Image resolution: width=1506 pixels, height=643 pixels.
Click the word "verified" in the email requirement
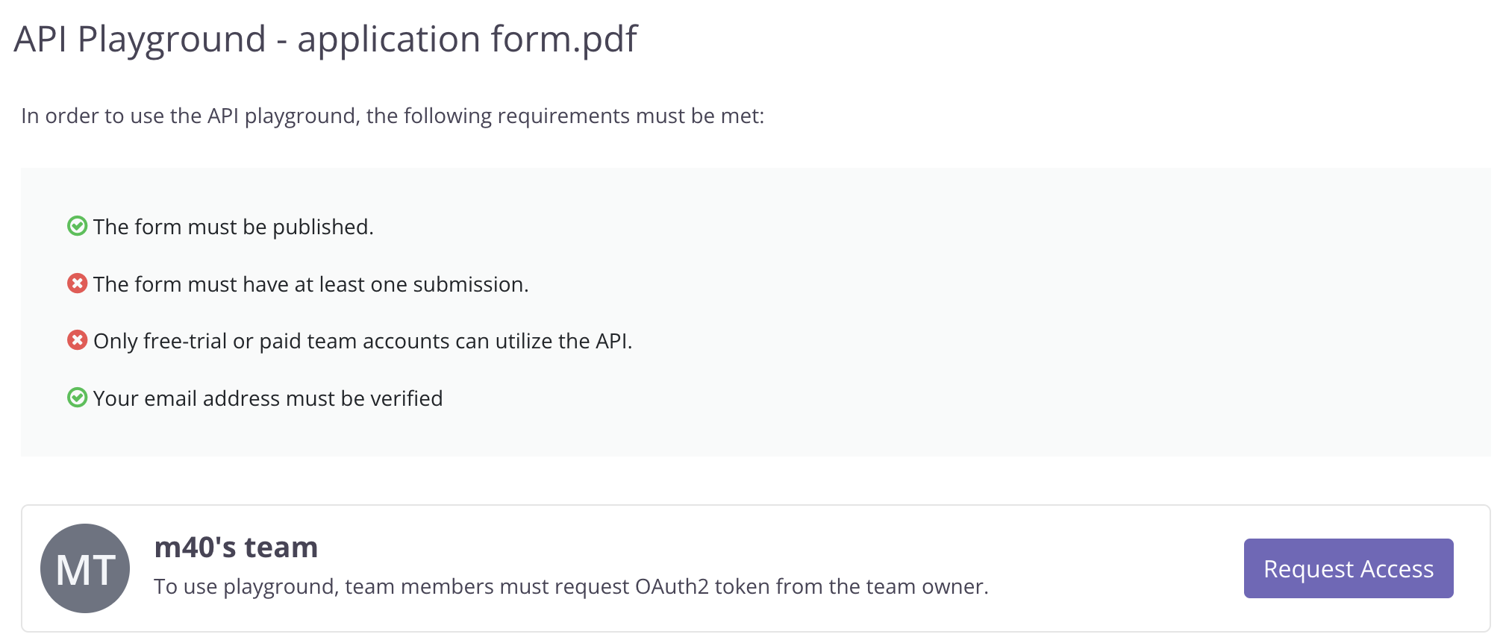407,398
